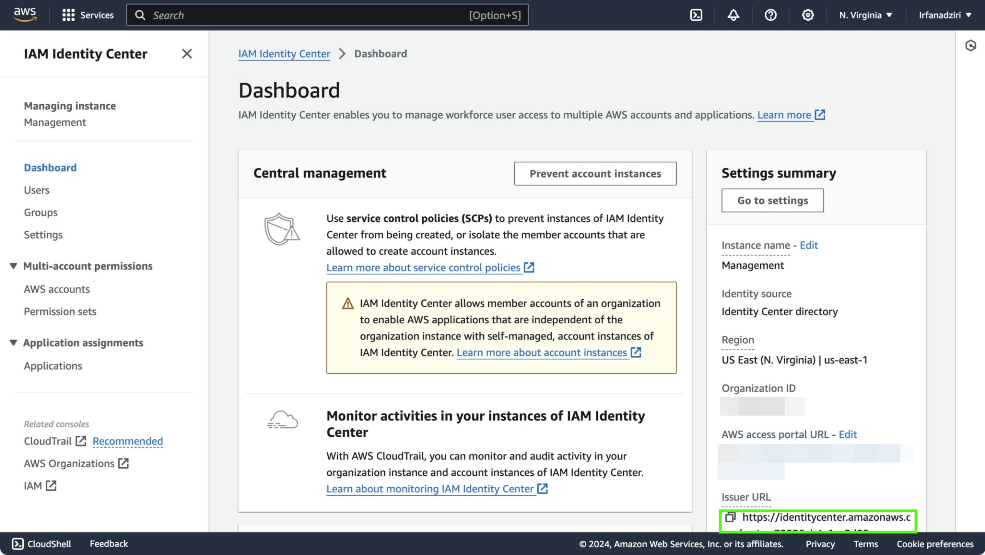The height and width of the screenshot is (555, 985).
Task: Click the AWS services grid icon
Action: (x=68, y=15)
